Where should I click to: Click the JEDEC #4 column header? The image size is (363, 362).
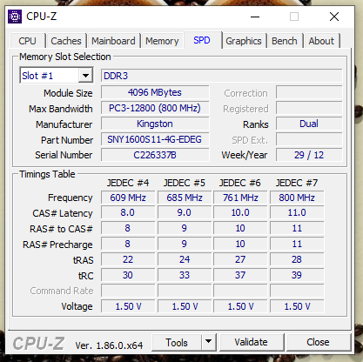click(x=128, y=183)
